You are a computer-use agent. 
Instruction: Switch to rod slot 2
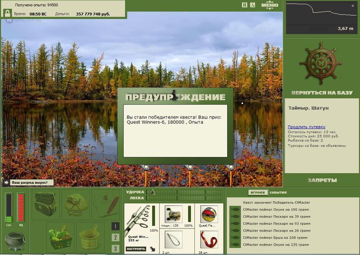pyautogui.click(x=115, y=237)
